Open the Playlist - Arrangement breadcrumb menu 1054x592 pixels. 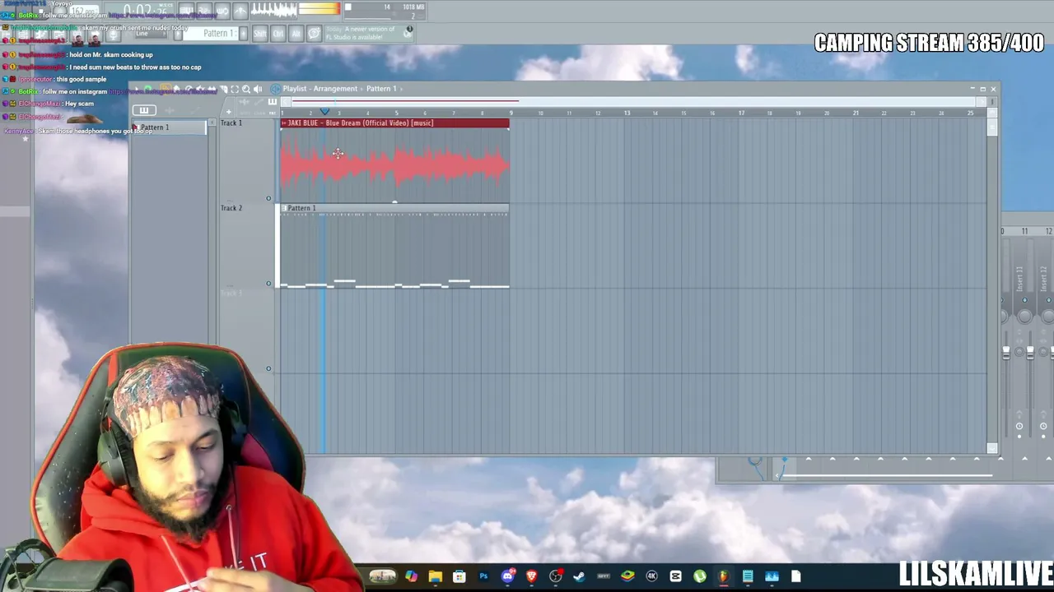(320, 89)
